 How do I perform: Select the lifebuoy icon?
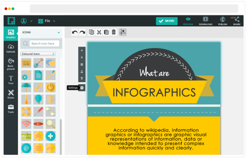pos(26,112)
